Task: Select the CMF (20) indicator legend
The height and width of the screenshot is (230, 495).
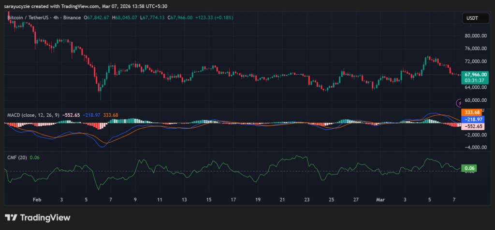Action: pyautogui.click(x=17, y=157)
